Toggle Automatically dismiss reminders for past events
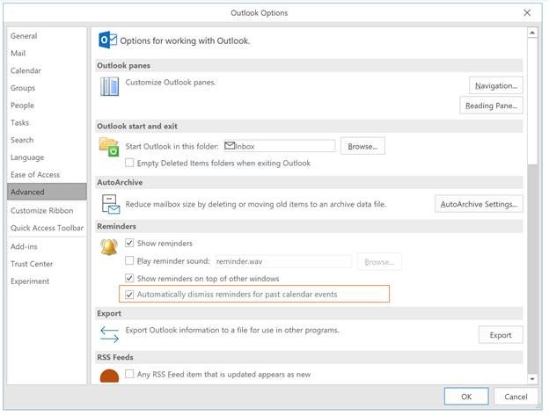Viewport: 549px width, 416px height. (x=129, y=295)
